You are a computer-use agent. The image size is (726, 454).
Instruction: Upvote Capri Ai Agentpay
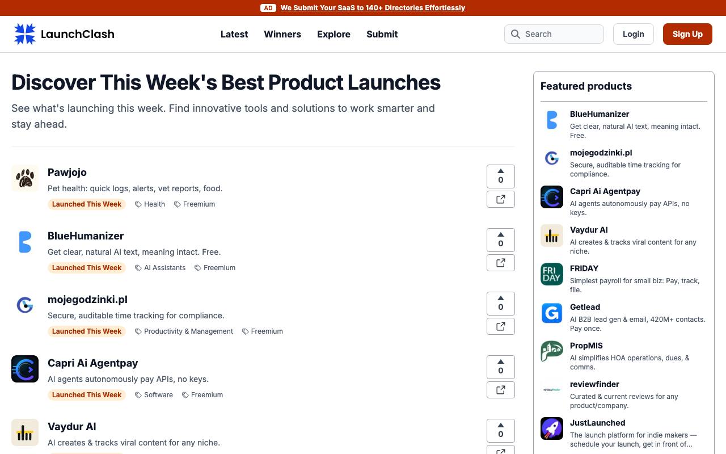[501, 367]
